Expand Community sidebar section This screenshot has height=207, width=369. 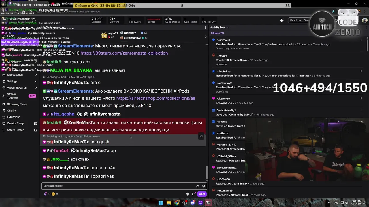click(36, 62)
